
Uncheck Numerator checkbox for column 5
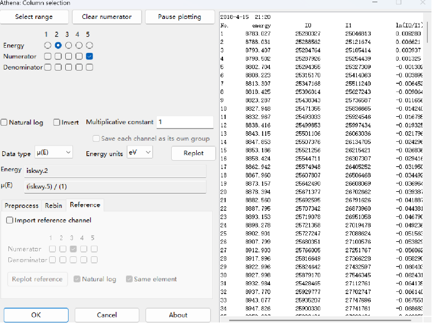click(90, 56)
